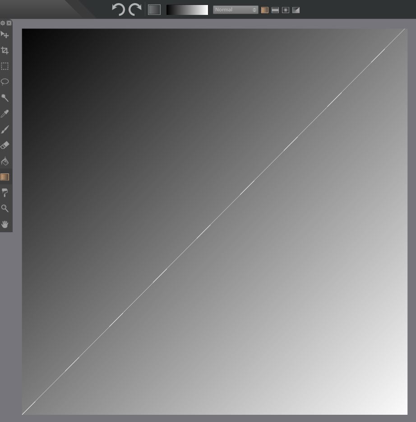Select the Magic Wand tool
Screen dimensions: 416x422
5,98
